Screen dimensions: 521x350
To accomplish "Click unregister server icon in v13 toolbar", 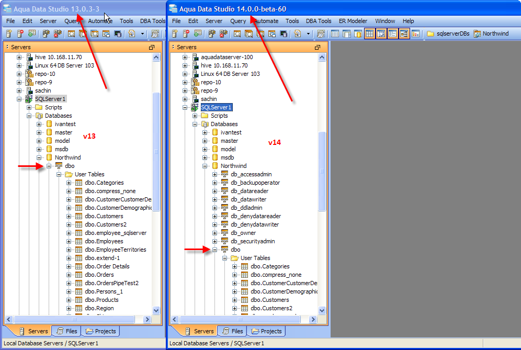I will 20,33.
